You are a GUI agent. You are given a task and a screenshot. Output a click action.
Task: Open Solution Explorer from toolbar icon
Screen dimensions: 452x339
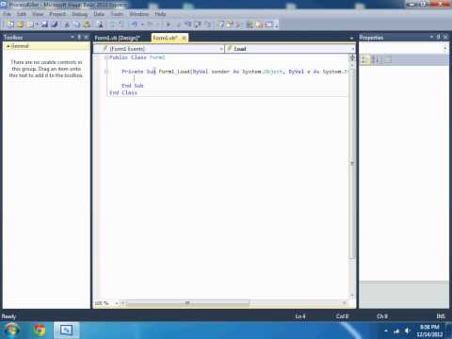221,24
